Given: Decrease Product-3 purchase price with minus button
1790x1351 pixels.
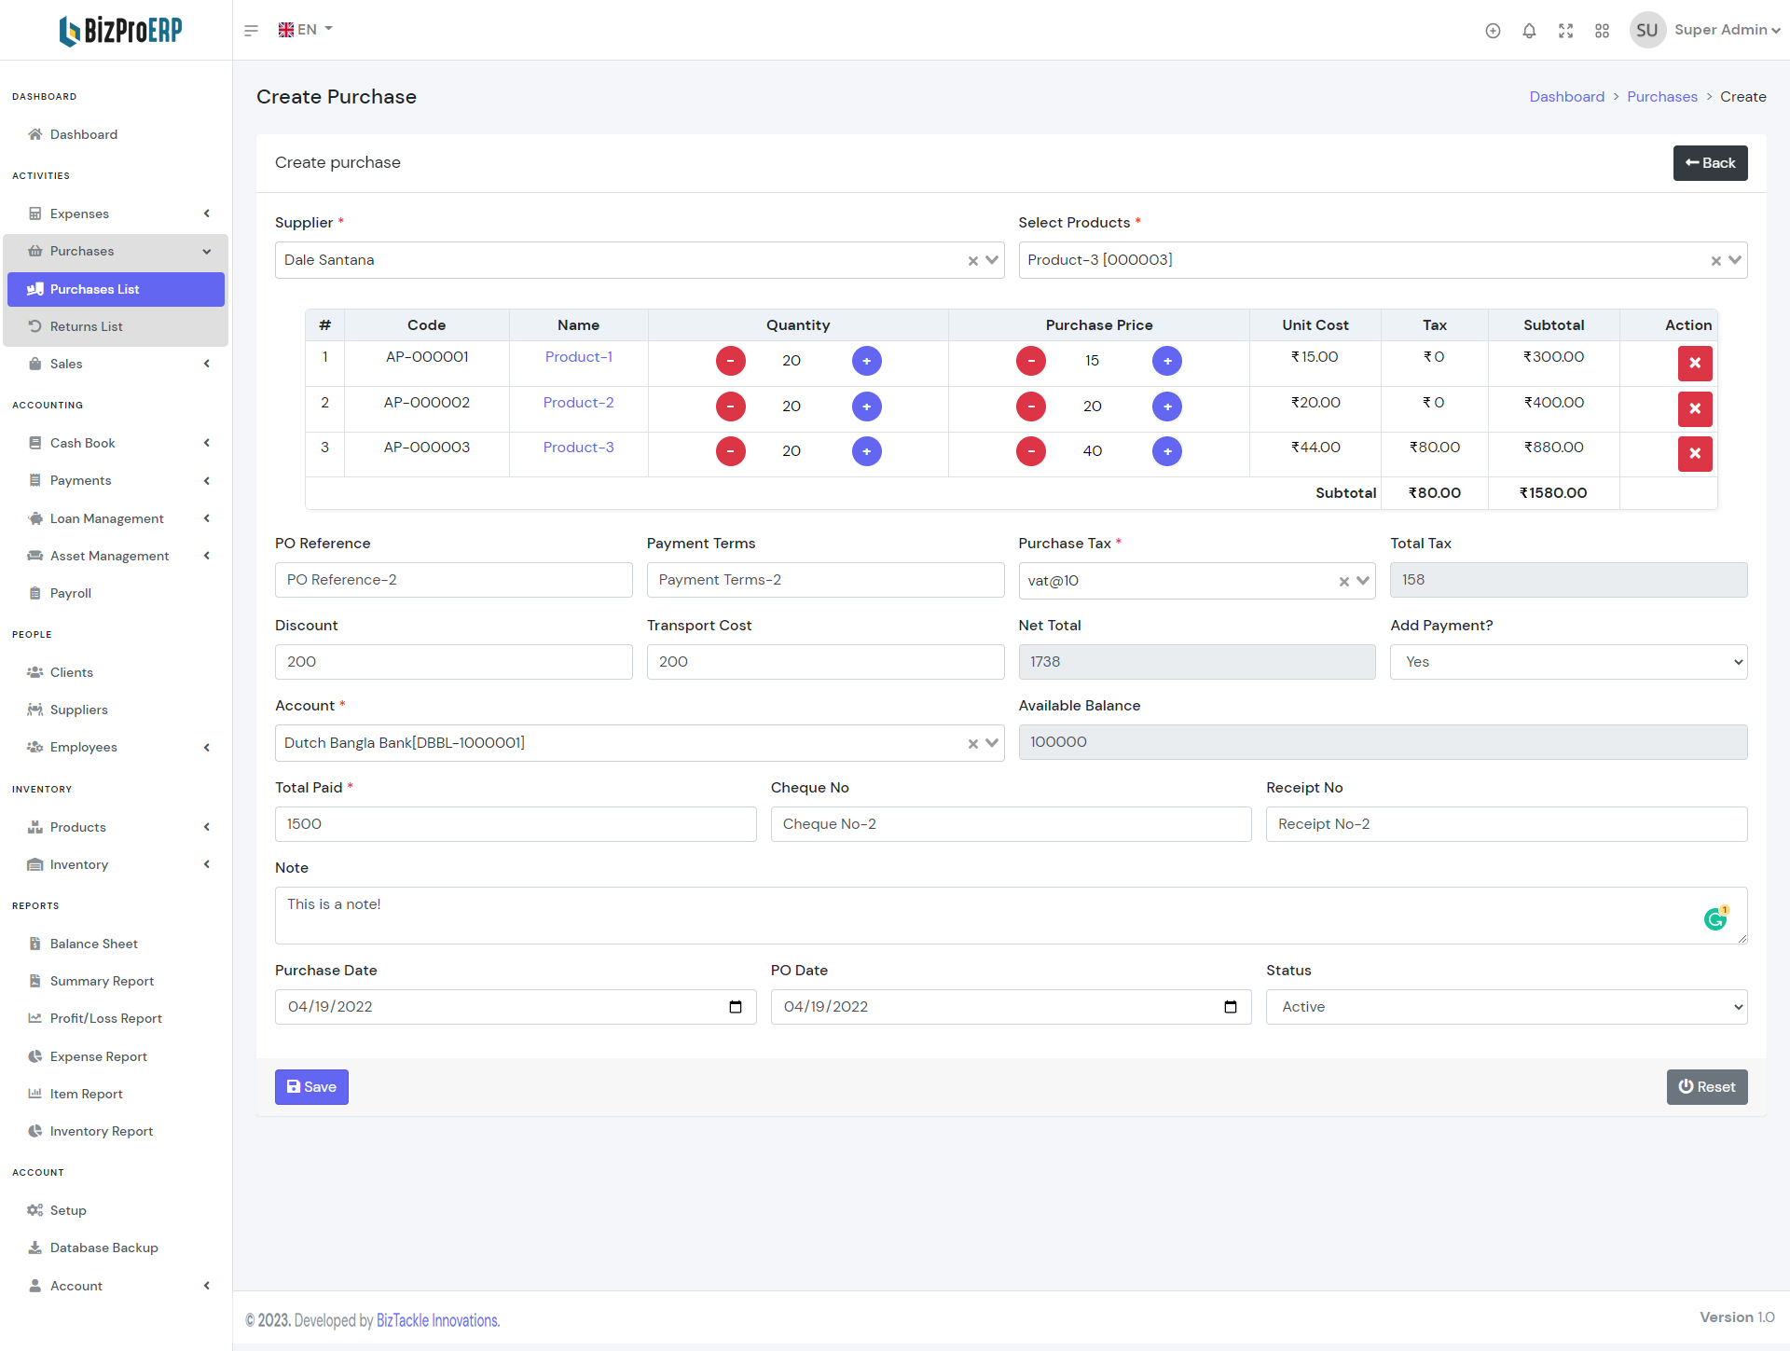Looking at the screenshot, I should coord(1030,451).
